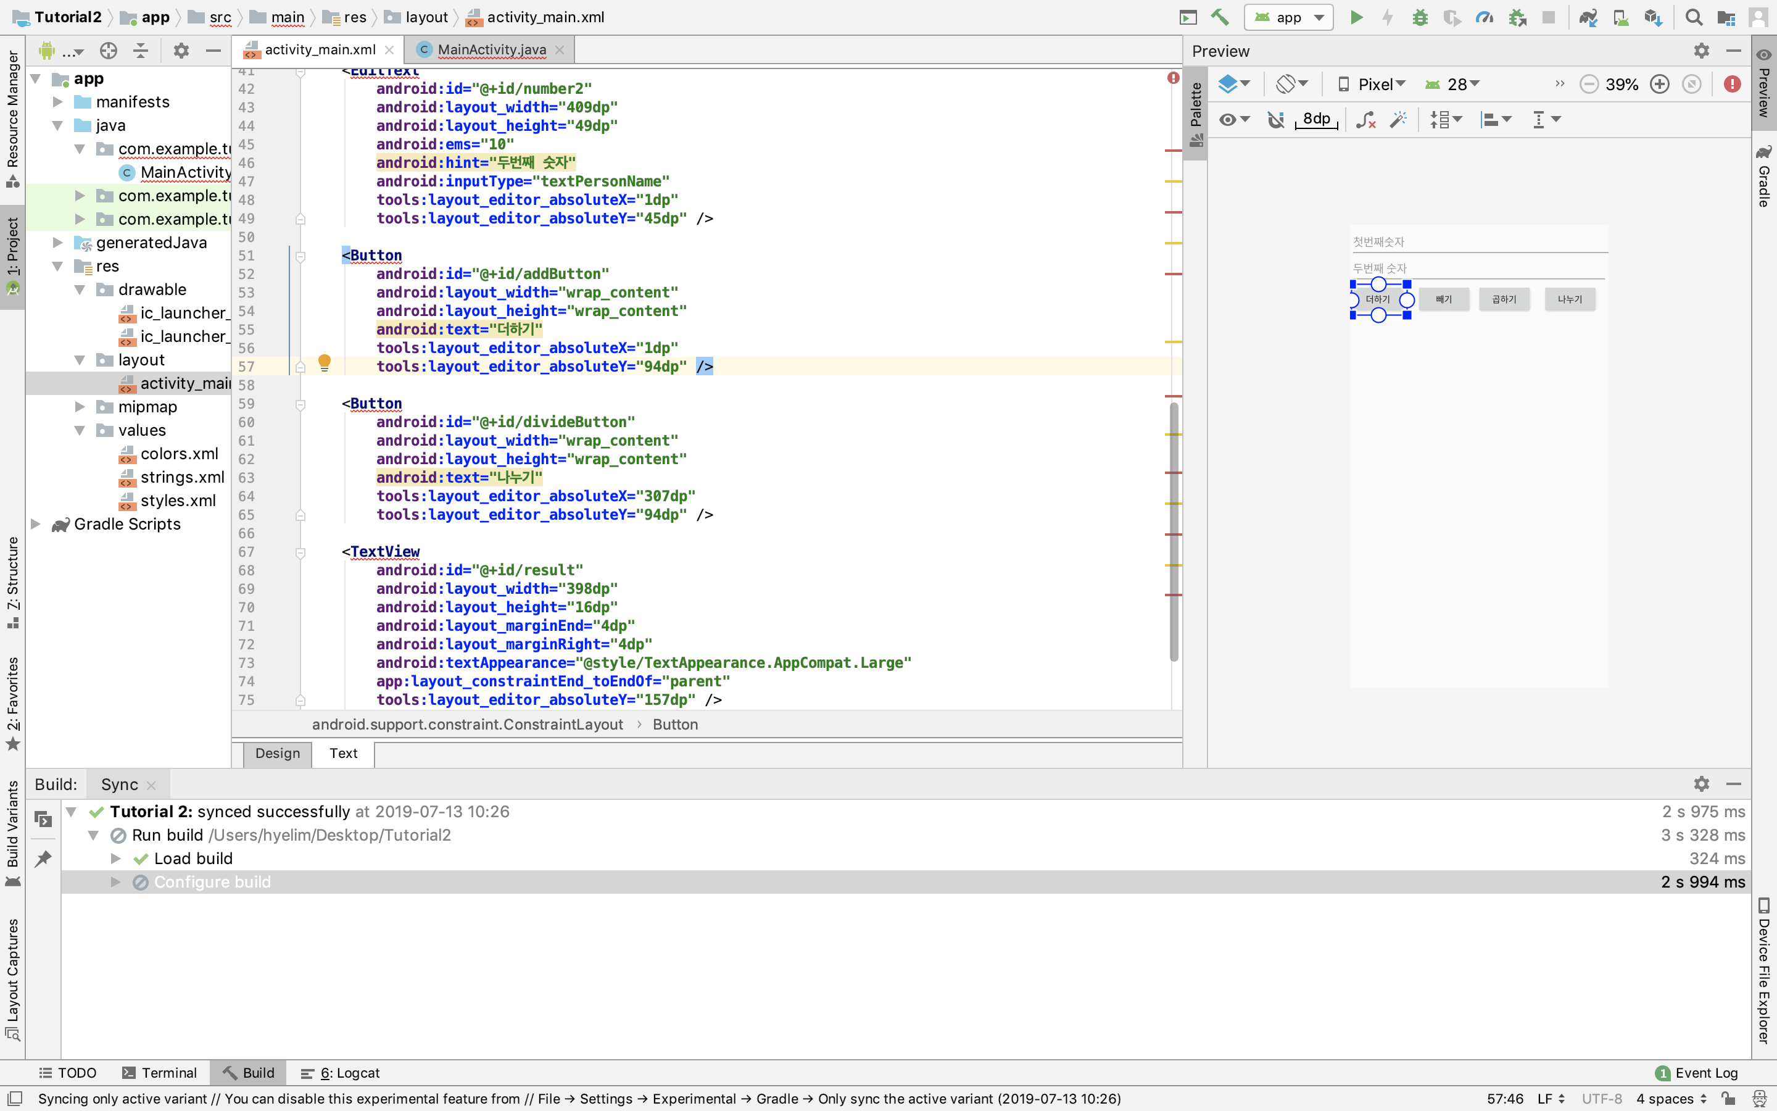Click the Debug app bug icon
Viewport: 1777px width, 1111px height.
(1420, 18)
